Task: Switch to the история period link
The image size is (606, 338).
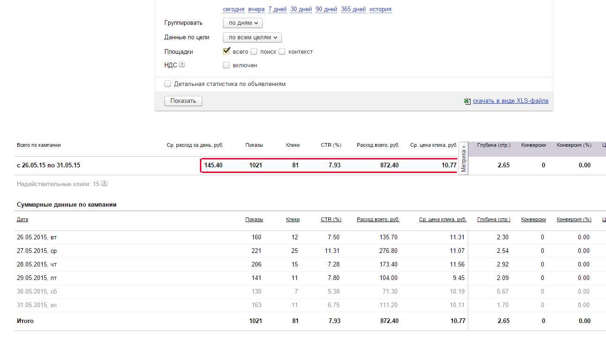Action: point(380,9)
